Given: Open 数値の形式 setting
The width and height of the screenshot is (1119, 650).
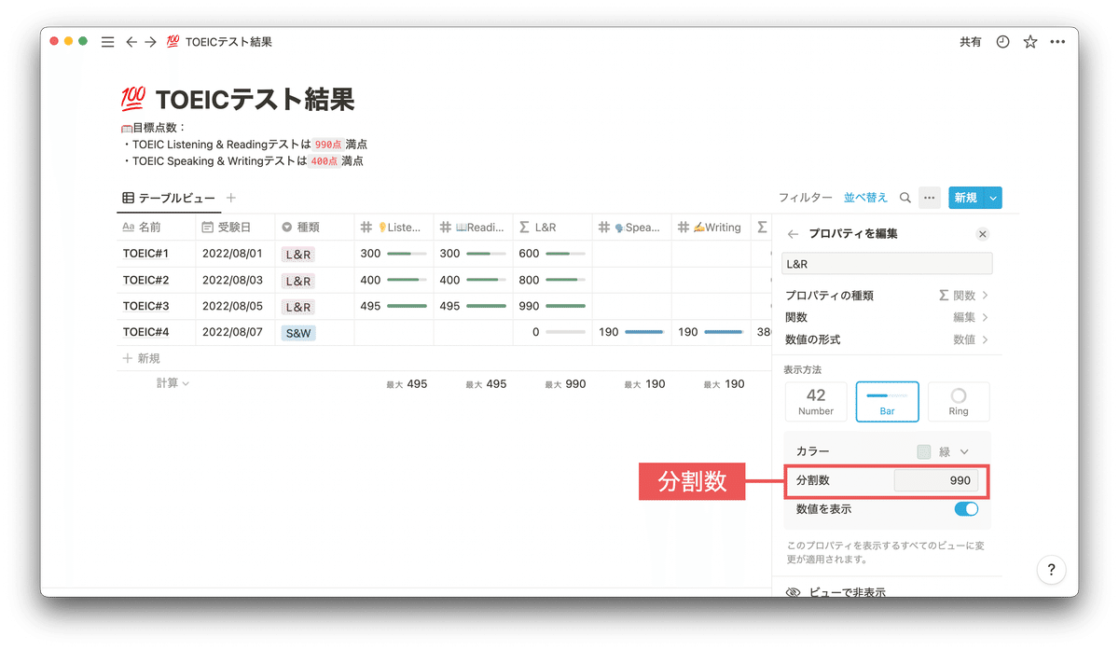Looking at the screenshot, I should coord(887,340).
